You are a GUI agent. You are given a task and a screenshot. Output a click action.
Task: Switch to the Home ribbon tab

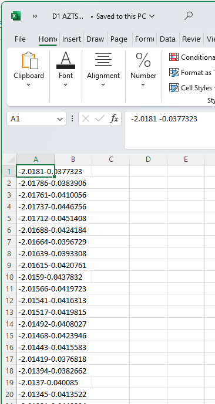click(48, 39)
